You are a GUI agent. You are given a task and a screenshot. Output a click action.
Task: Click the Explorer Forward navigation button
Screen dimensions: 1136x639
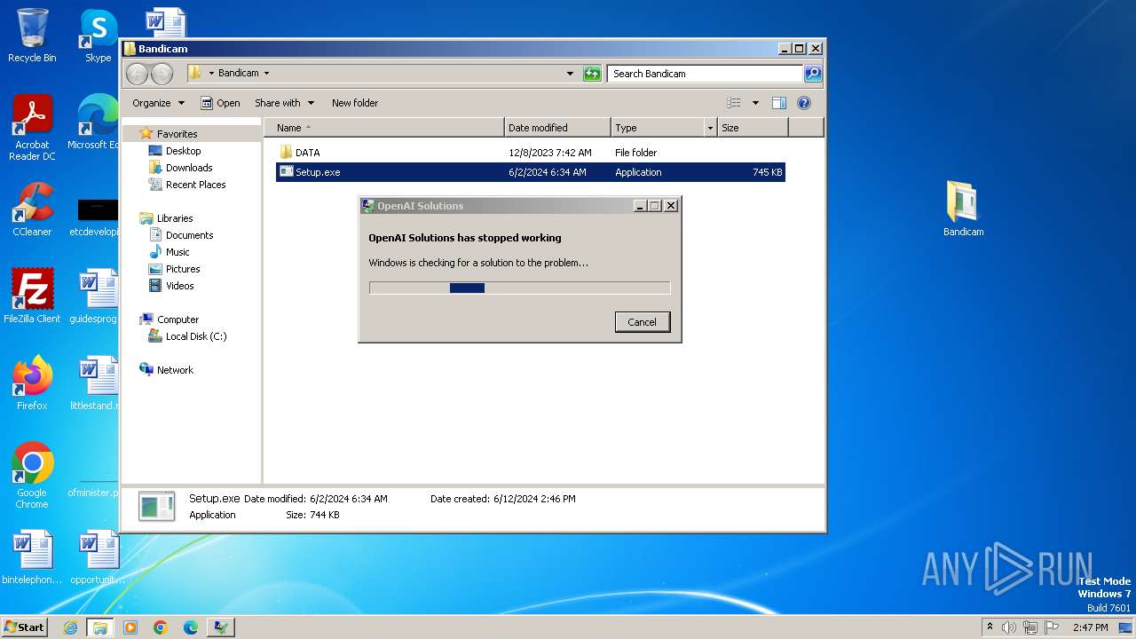[162, 74]
